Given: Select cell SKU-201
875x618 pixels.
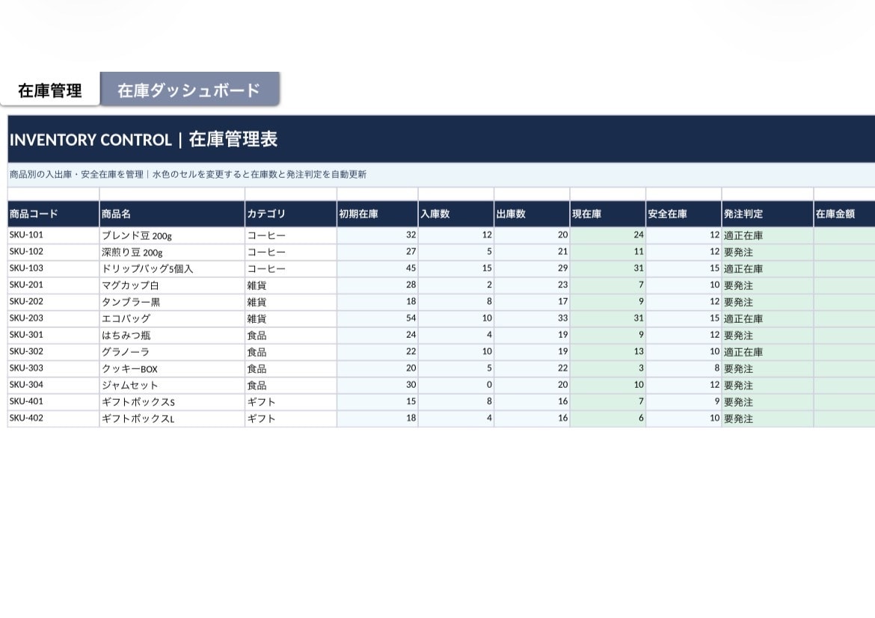Looking at the screenshot, I should (x=54, y=285).
